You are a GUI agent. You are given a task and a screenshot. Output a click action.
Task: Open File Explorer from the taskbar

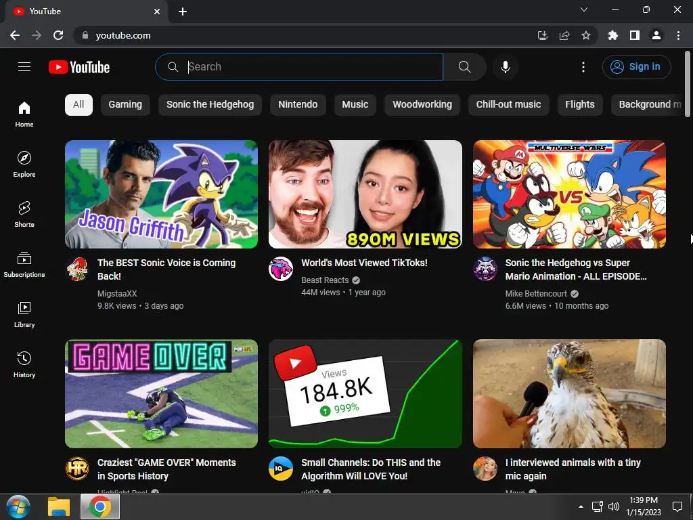(x=60, y=506)
